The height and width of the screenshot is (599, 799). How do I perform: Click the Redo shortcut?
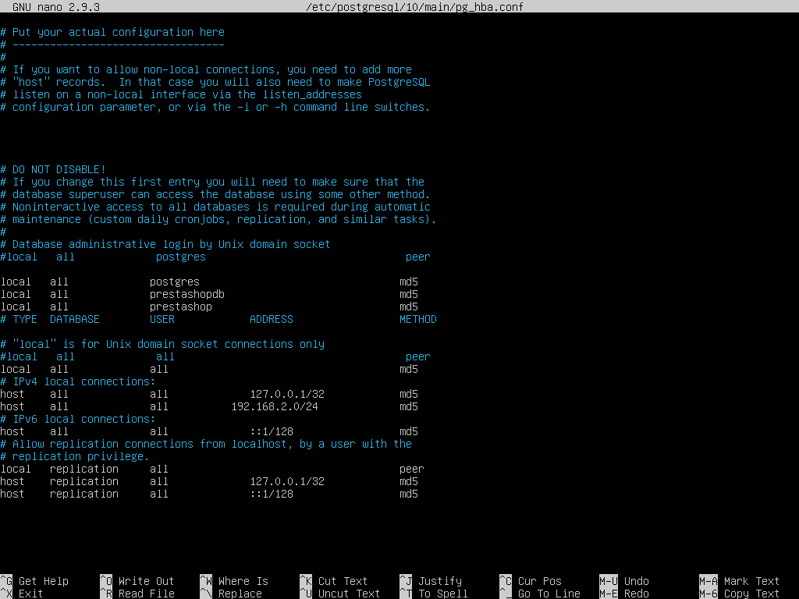pyautogui.click(x=636, y=594)
